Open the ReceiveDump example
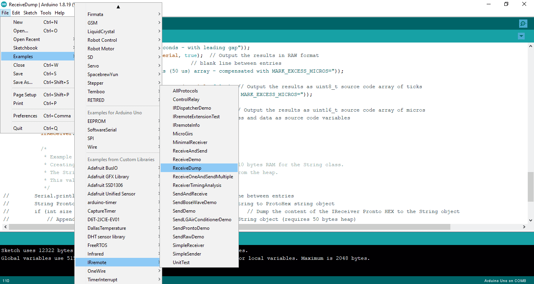Screen dimensions: 534x284 point(199,168)
